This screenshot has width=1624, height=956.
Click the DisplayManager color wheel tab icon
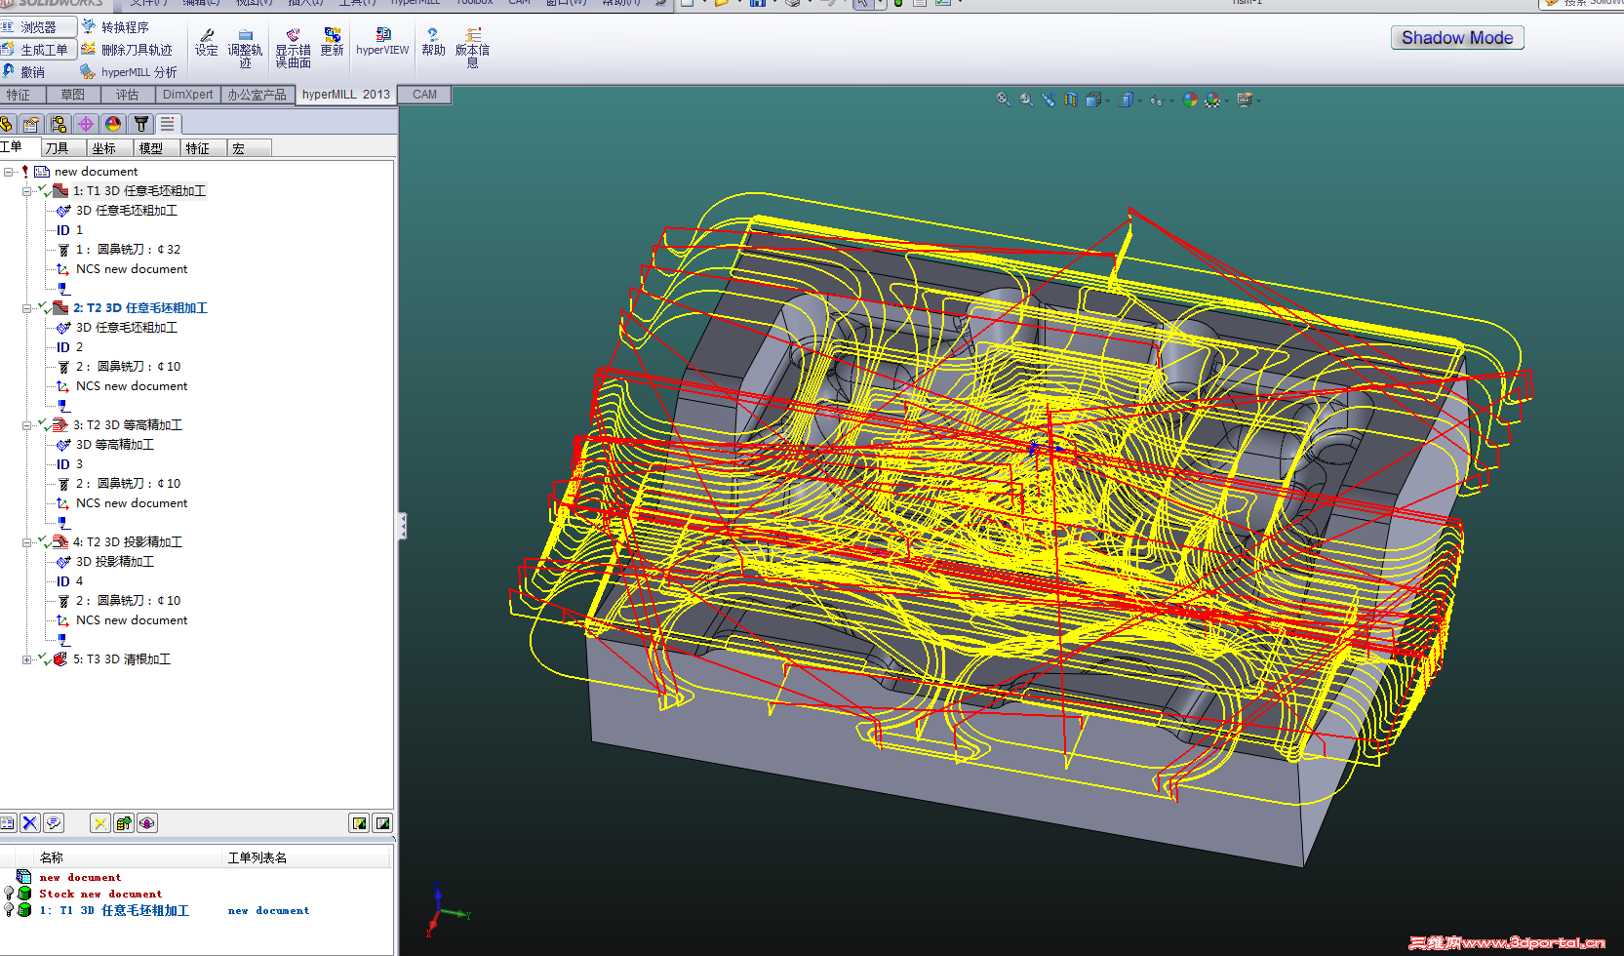click(113, 124)
